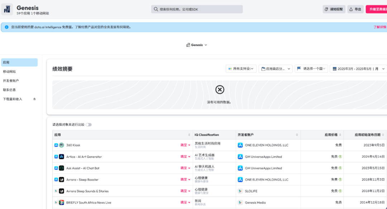The image size is (387, 209).
Task: Open the 360 Kiosk app link
Action: (x=73, y=145)
